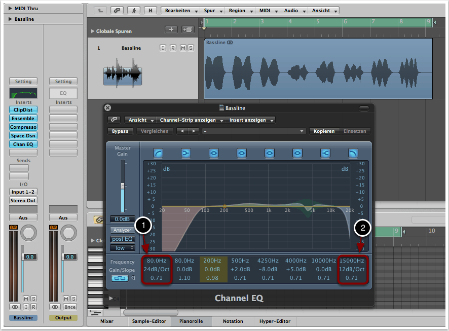Click the Bypass button
Screen dimensions: 449x331
click(x=120, y=131)
